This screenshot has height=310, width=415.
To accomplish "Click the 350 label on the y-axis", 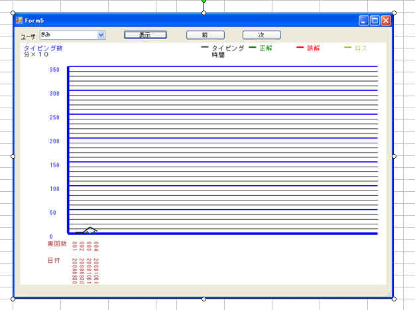I will tap(54, 70).
